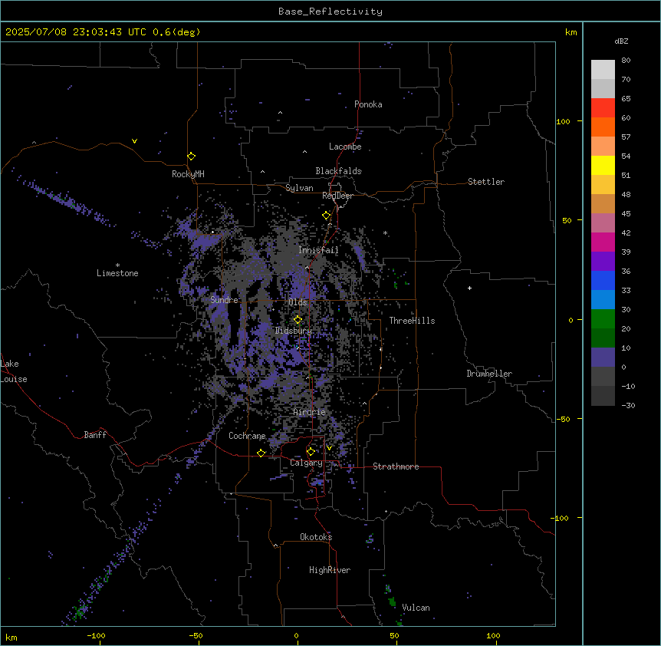Viewport: 661px width, 646px height.
Task: Click the yellow v marker northwest of RockyMH
Action: [x=134, y=141]
